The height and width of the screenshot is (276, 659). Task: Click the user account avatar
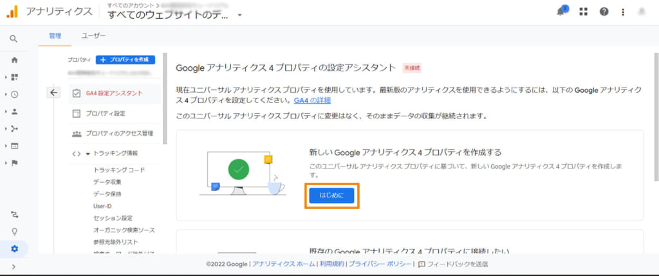pos(642,12)
